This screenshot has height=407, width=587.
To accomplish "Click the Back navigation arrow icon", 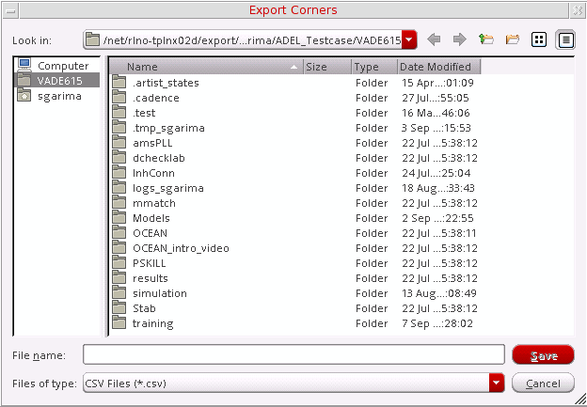I will coord(434,39).
